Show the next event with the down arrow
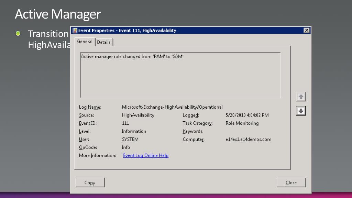Screen dimensions: 352x198 tap(301, 111)
